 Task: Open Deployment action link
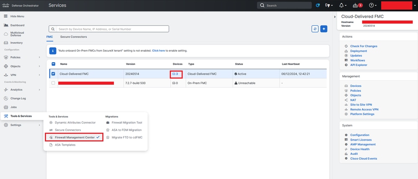[x=359, y=51]
